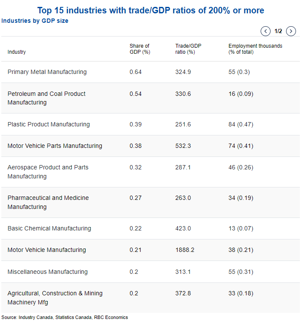Go to the next table page
302x325 pixels.
coord(291,31)
